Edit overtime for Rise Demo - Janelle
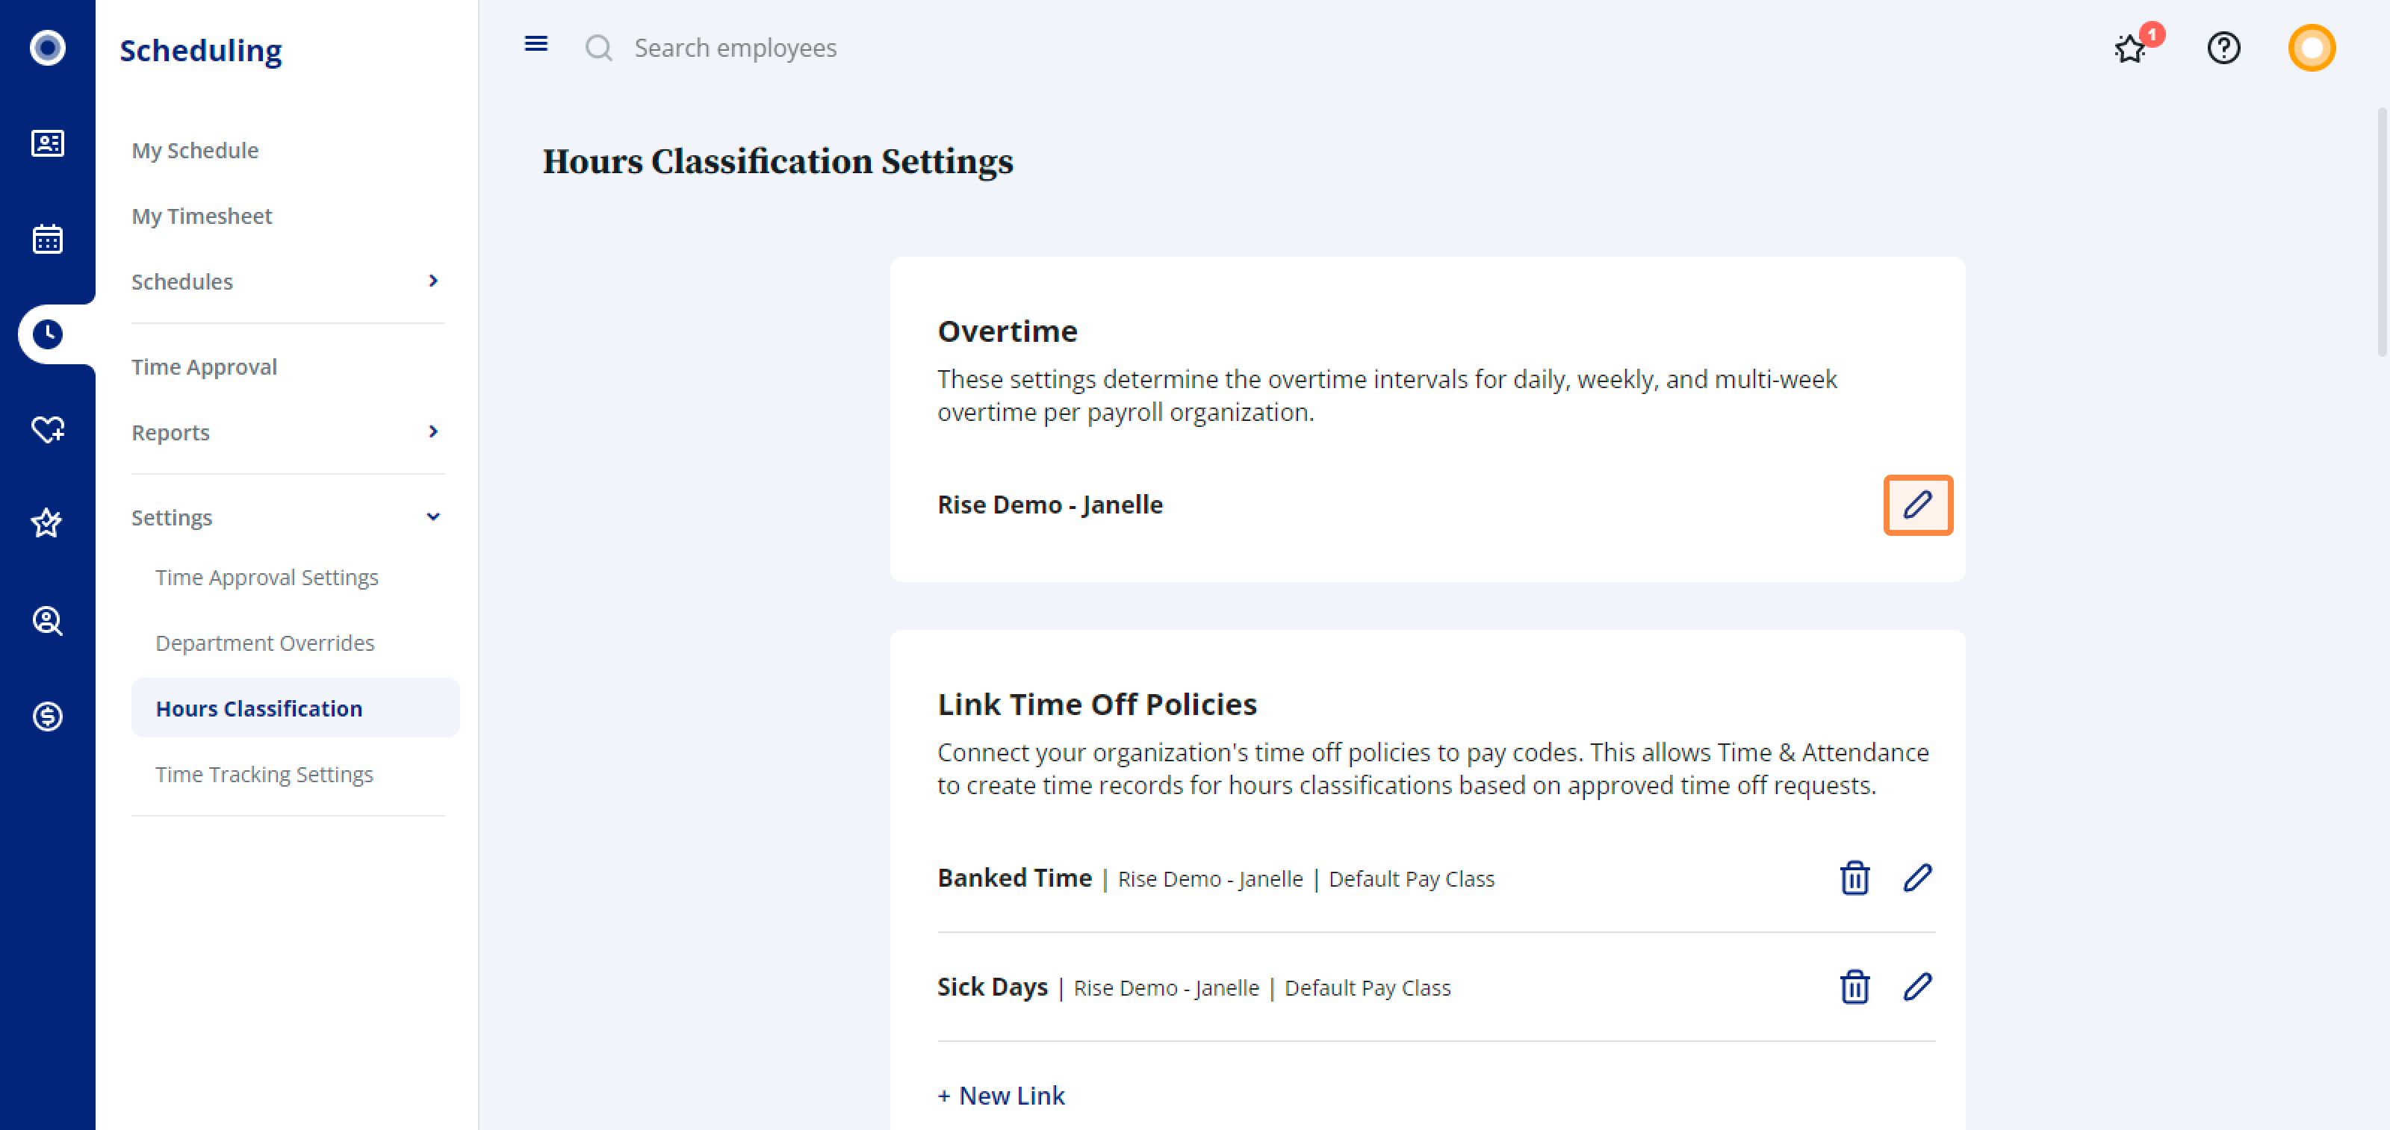 click(x=1918, y=505)
